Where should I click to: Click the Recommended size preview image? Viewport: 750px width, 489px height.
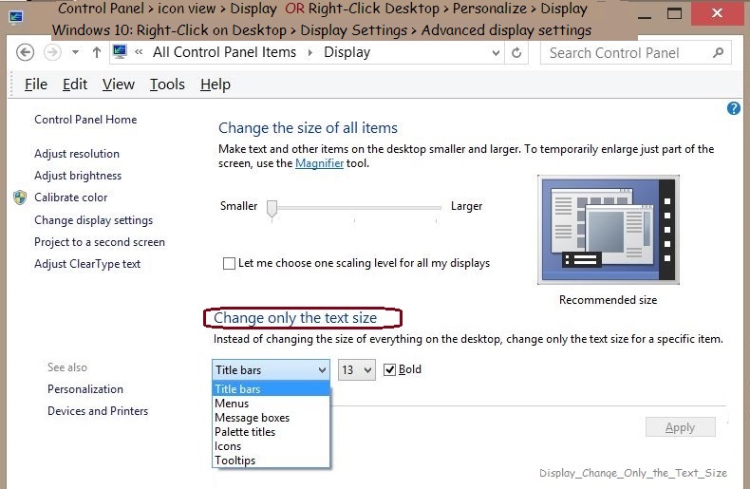[608, 230]
